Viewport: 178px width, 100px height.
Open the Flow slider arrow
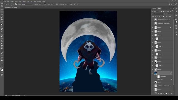[x=54, y=4]
